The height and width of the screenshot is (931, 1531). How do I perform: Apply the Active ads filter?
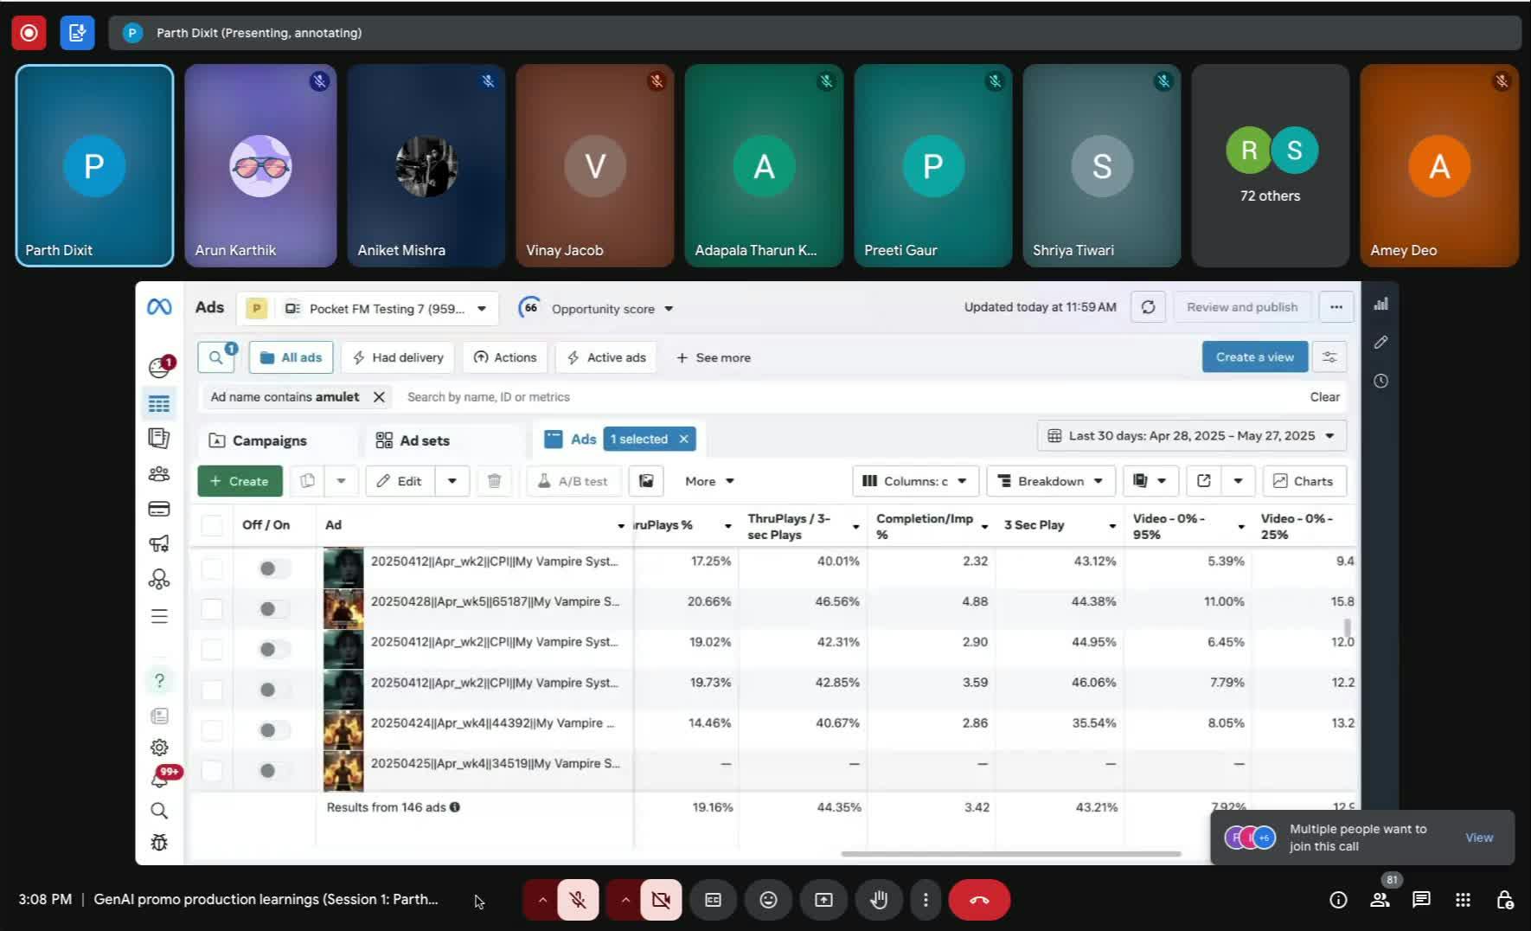[x=606, y=357]
